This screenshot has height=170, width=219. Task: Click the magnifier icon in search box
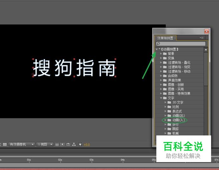pos(158,44)
